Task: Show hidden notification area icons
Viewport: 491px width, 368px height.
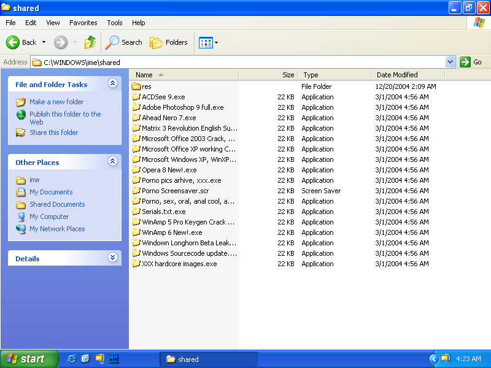Action: coord(434,359)
